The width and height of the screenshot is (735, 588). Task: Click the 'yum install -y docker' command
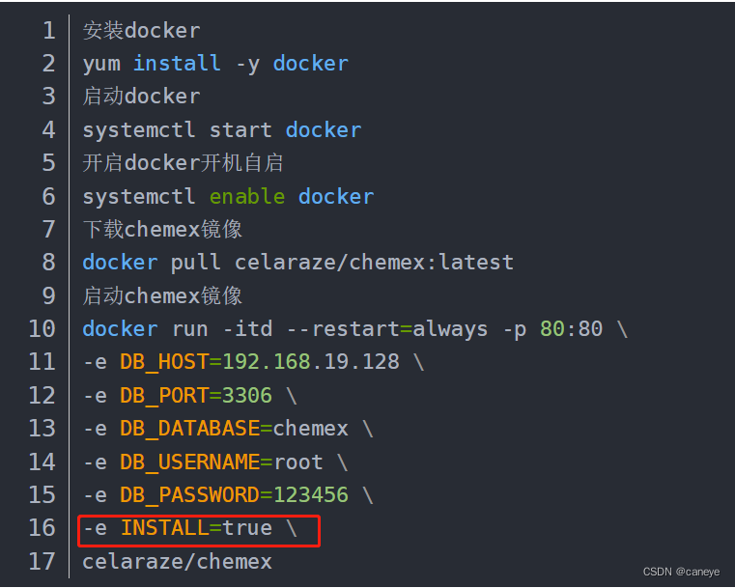coord(214,64)
